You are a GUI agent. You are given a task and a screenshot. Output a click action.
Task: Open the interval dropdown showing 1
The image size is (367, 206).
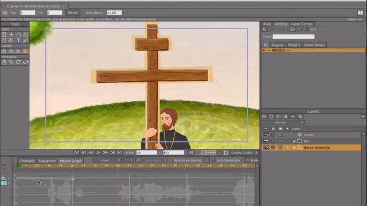coord(128,160)
